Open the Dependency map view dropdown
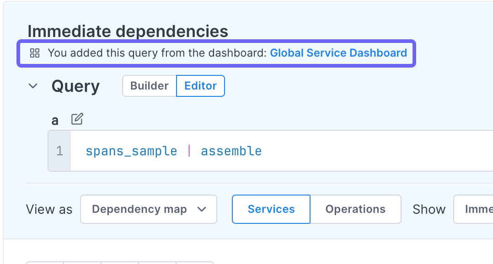Screen dimensions: 493x264 pyautogui.click(x=148, y=209)
